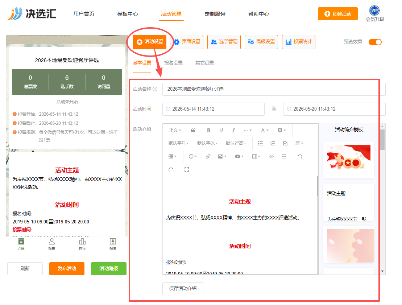
Task: Open the 投票 tab in phone preview
Action: tap(51, 244)
